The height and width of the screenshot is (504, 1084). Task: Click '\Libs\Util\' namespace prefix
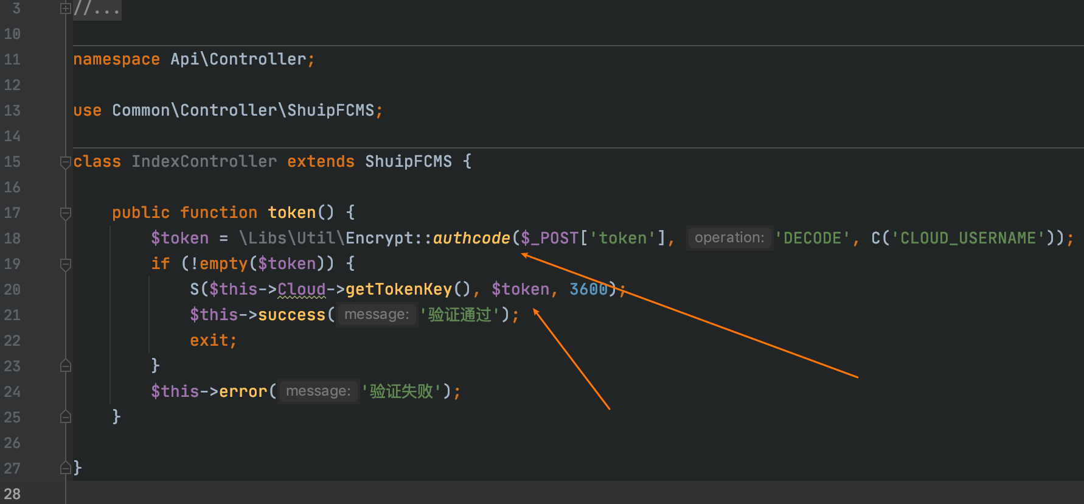(291, 238)
